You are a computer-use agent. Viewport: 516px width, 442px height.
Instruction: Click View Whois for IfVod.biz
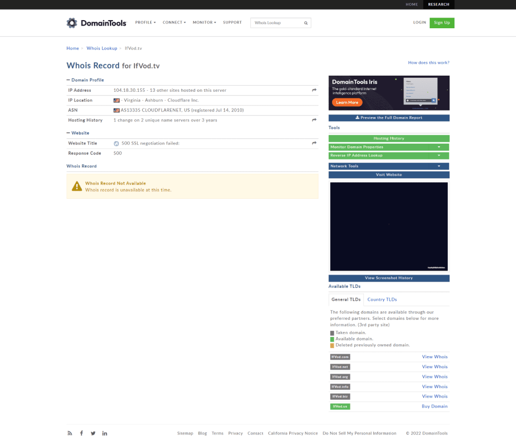pyautogui.click(x=435, y=397)
